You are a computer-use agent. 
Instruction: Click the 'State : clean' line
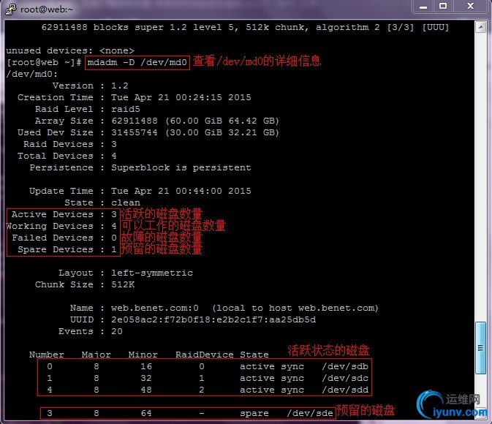pos(102,202)
